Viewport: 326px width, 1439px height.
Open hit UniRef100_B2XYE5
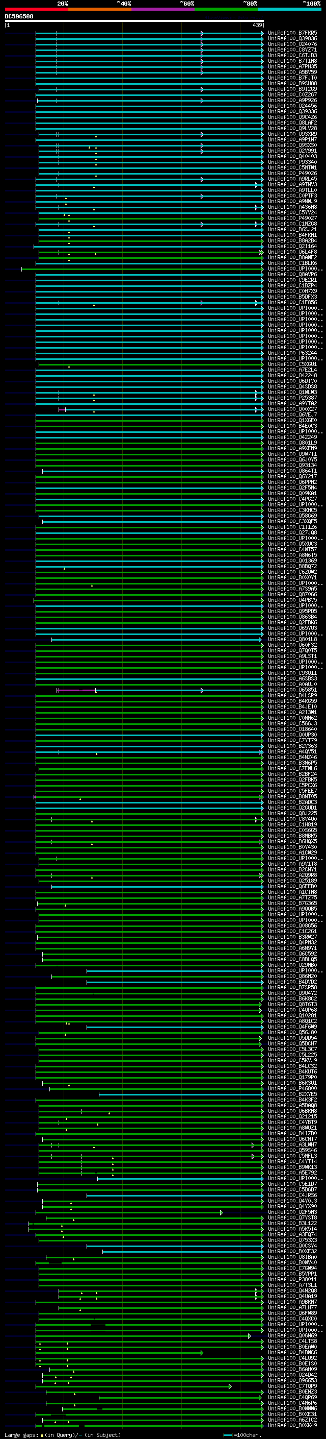coord(292,1094)
